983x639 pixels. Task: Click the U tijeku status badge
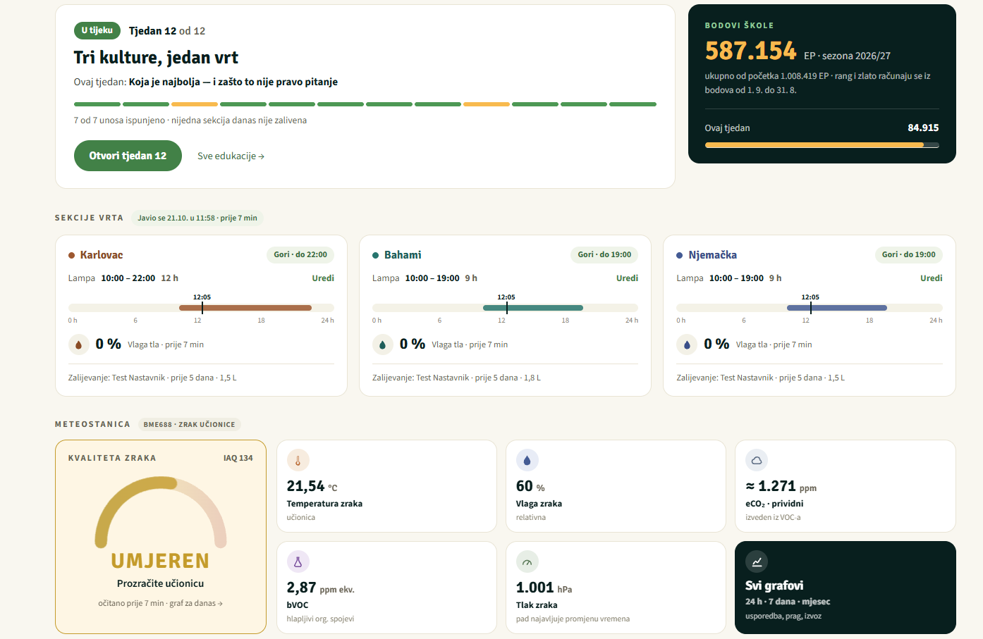(97, 30)
